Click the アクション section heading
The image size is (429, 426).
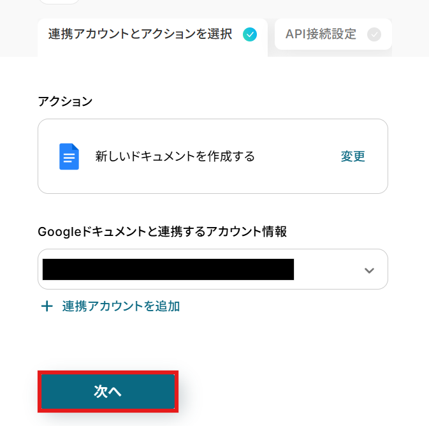coord(65,101)
